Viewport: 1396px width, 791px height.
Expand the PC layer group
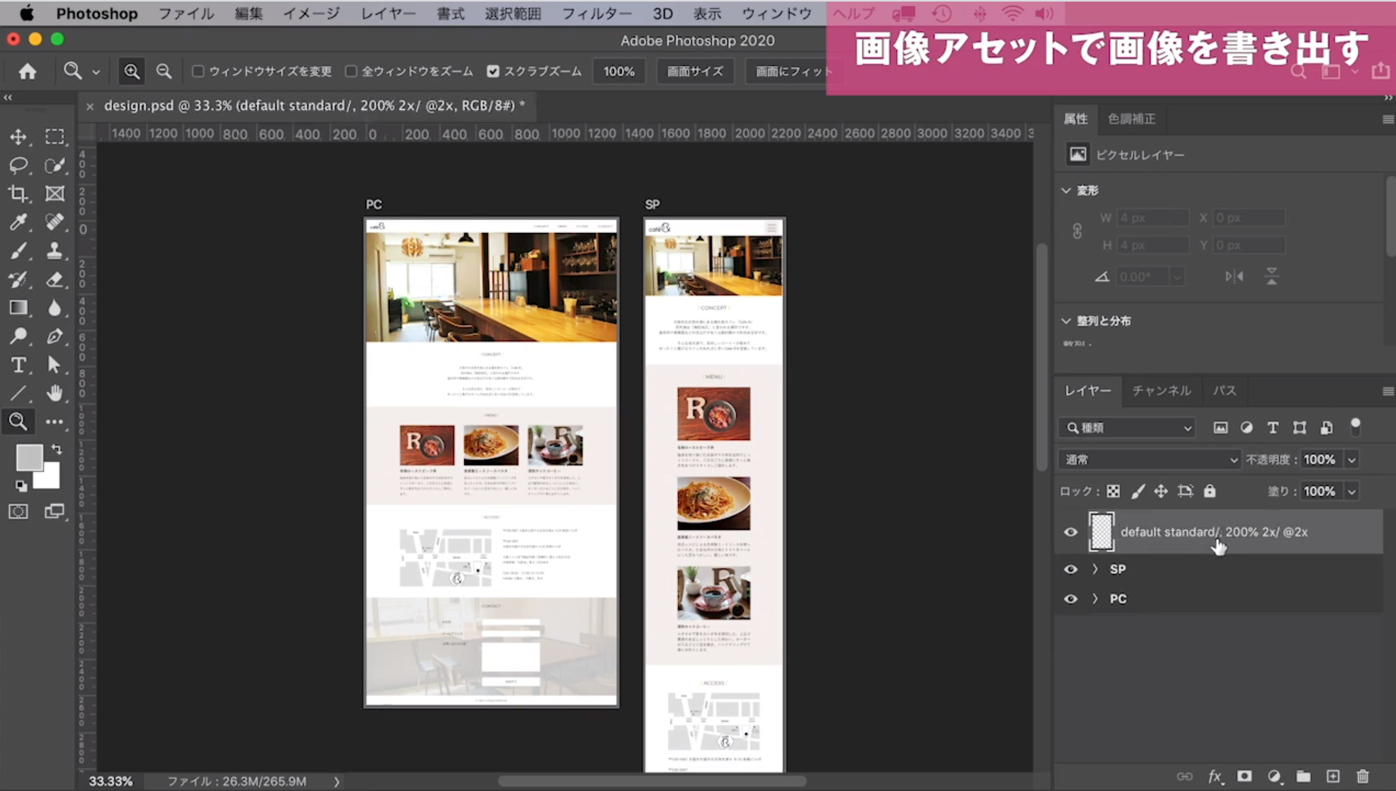click(x=1095, y=598)
